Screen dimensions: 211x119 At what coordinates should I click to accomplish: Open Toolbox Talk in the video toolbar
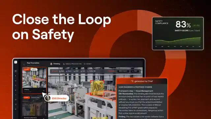pyautogui.click(x=91, y=71)
